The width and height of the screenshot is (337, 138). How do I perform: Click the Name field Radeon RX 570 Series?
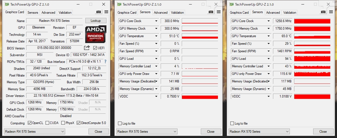point(54,21)
